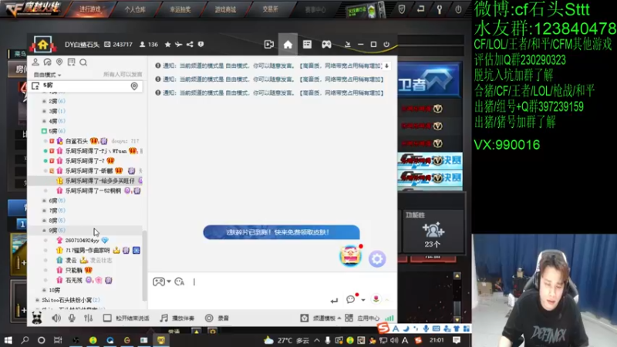617x347 pixels.
Task: Switch to the home tab icon in header
Action: (288, 45)
